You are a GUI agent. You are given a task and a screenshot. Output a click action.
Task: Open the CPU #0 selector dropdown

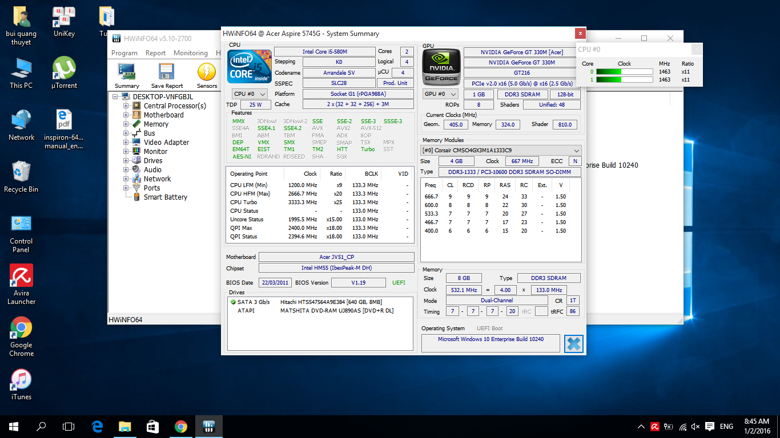click(250, 94)
